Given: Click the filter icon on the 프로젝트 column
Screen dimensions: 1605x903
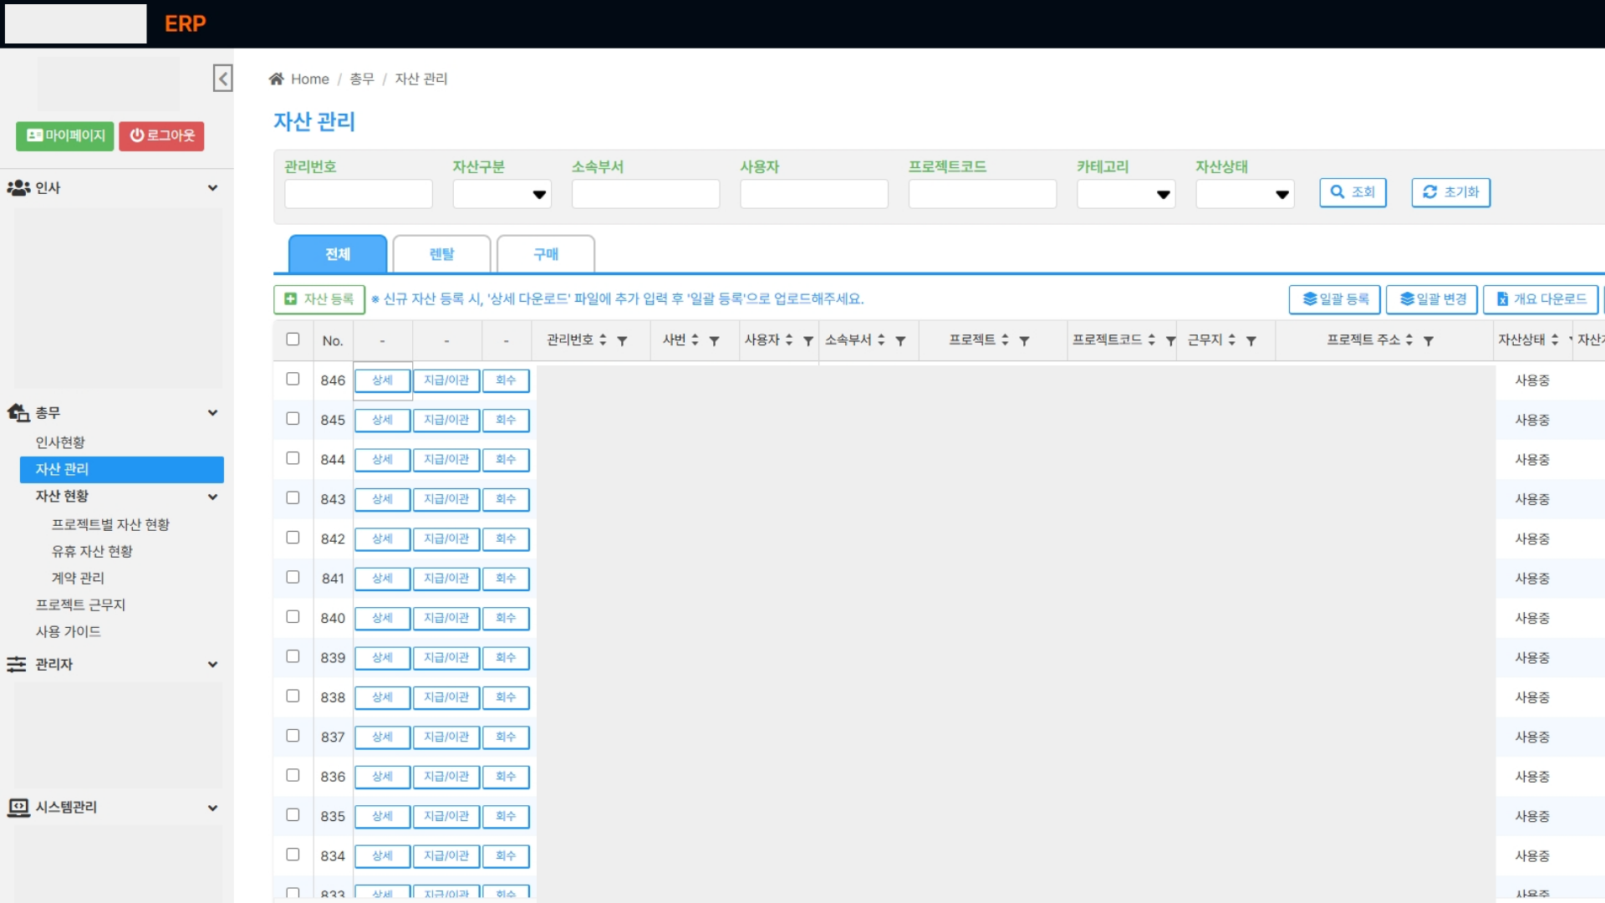Looking at the screenshot, I should 1024,340.
